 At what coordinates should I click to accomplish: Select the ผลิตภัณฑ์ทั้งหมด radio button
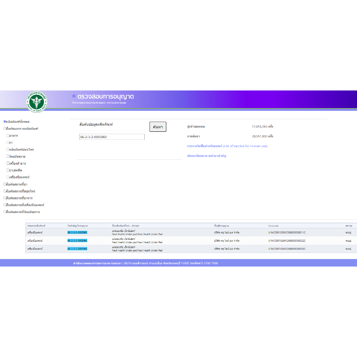(x=5, y=122)
